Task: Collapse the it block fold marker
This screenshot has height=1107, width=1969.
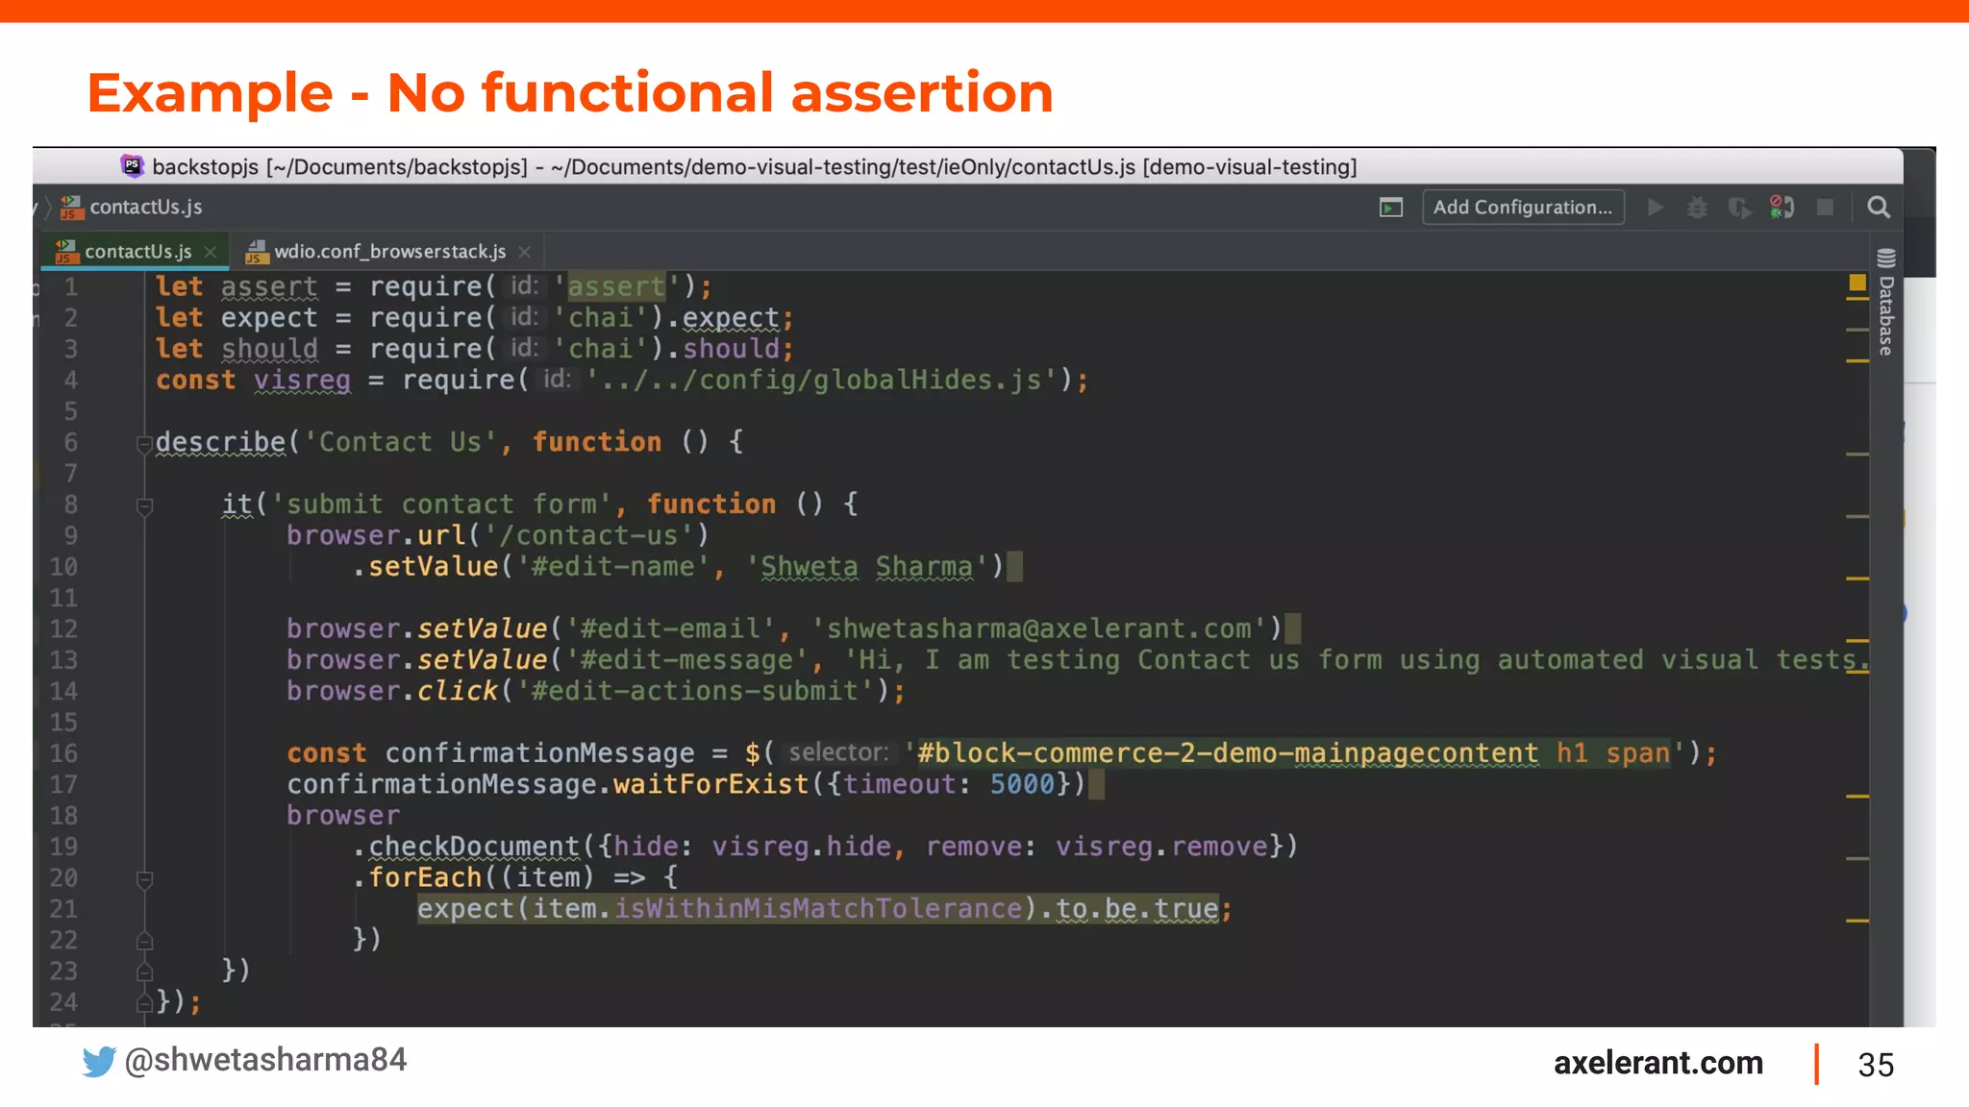Action: pos(145,505)
